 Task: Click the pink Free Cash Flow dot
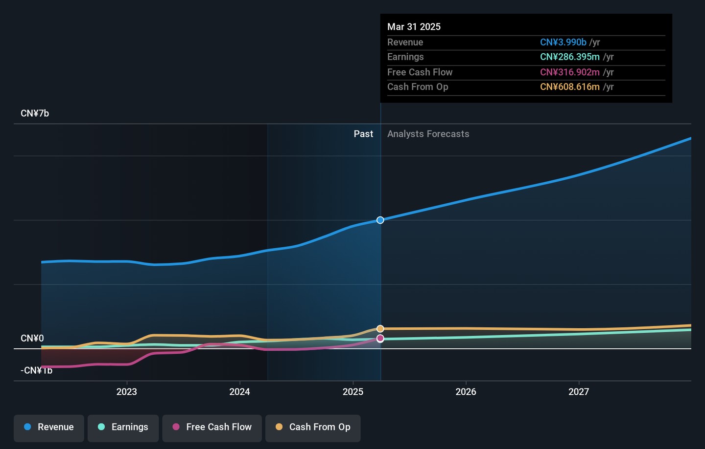(176, 427)
